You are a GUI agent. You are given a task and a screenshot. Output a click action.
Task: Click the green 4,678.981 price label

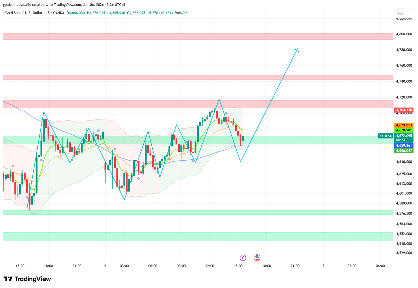click(x=404, y=130)
